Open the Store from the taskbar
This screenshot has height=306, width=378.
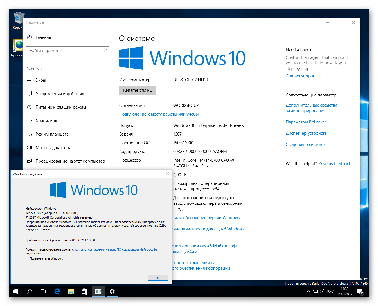click(84, 291)
